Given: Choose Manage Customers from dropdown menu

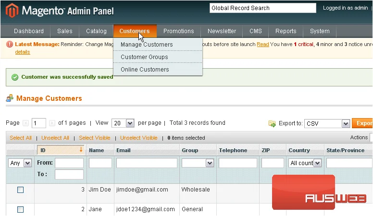Looking at the screenshot, I should 158,45.
